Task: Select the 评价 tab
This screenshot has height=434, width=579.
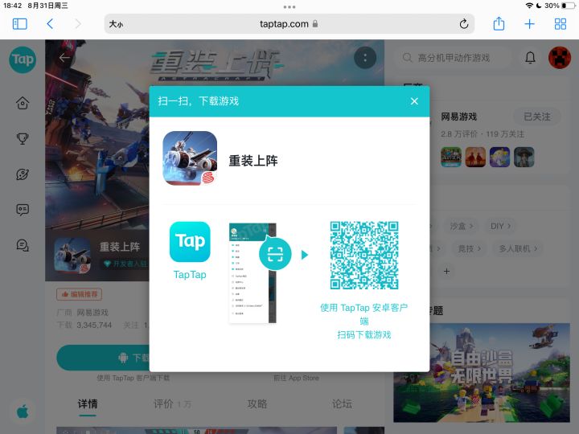Action: tap(172, 404)
